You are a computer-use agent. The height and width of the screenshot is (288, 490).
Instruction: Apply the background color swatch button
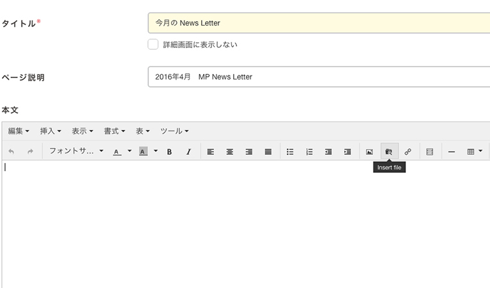(x=143, y=152)
